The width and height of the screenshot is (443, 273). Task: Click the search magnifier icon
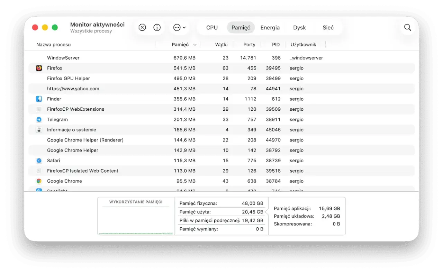click(x=408, y=27)
